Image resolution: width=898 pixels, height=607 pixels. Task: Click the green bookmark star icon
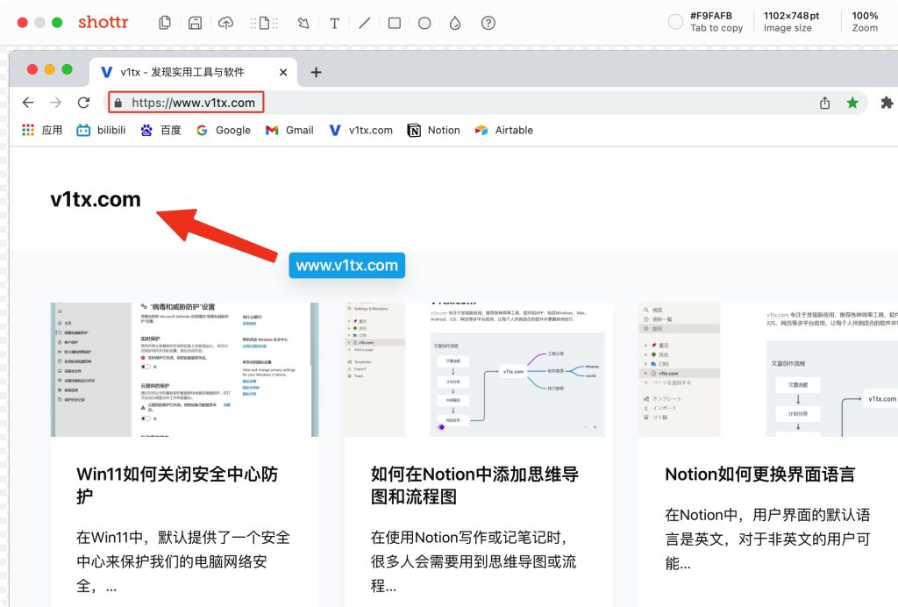click(x=852, y=103)
